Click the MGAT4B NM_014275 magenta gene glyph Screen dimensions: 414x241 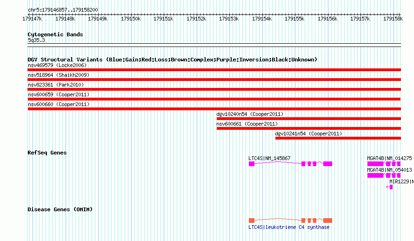point(384,164)
